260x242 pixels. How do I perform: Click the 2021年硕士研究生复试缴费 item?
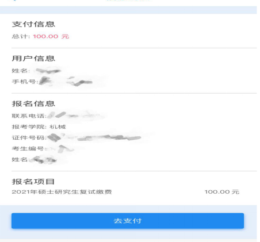(x=62, y=192)
